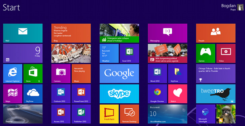Screen dimensions: 245x126
Task: Open the Calendar tile showing 9 Friday
Action: (23, 53)
